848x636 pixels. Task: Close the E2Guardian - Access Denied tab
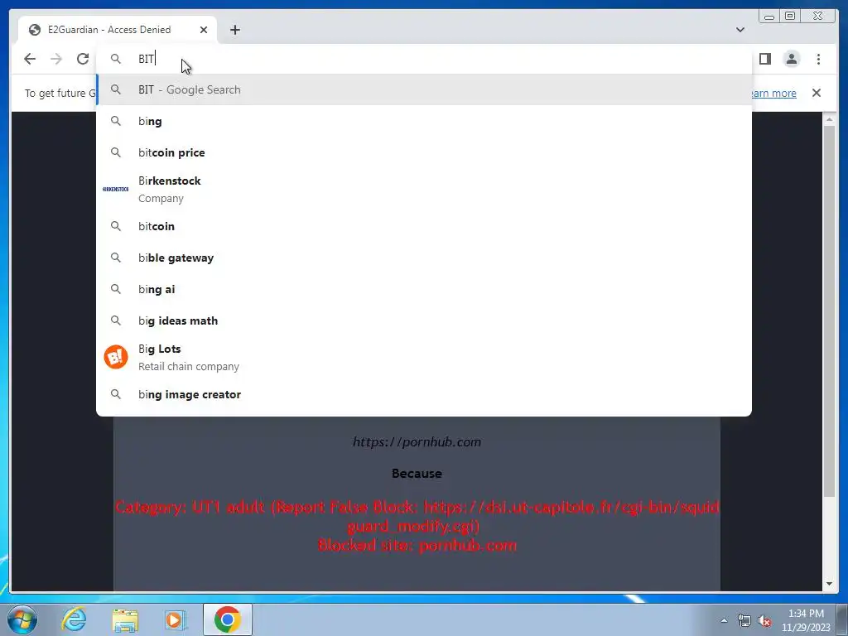pyautogui.click(x=204, y=30)
